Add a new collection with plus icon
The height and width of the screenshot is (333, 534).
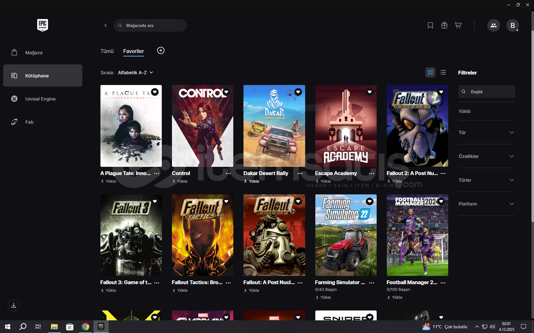[x=161, y=50]
